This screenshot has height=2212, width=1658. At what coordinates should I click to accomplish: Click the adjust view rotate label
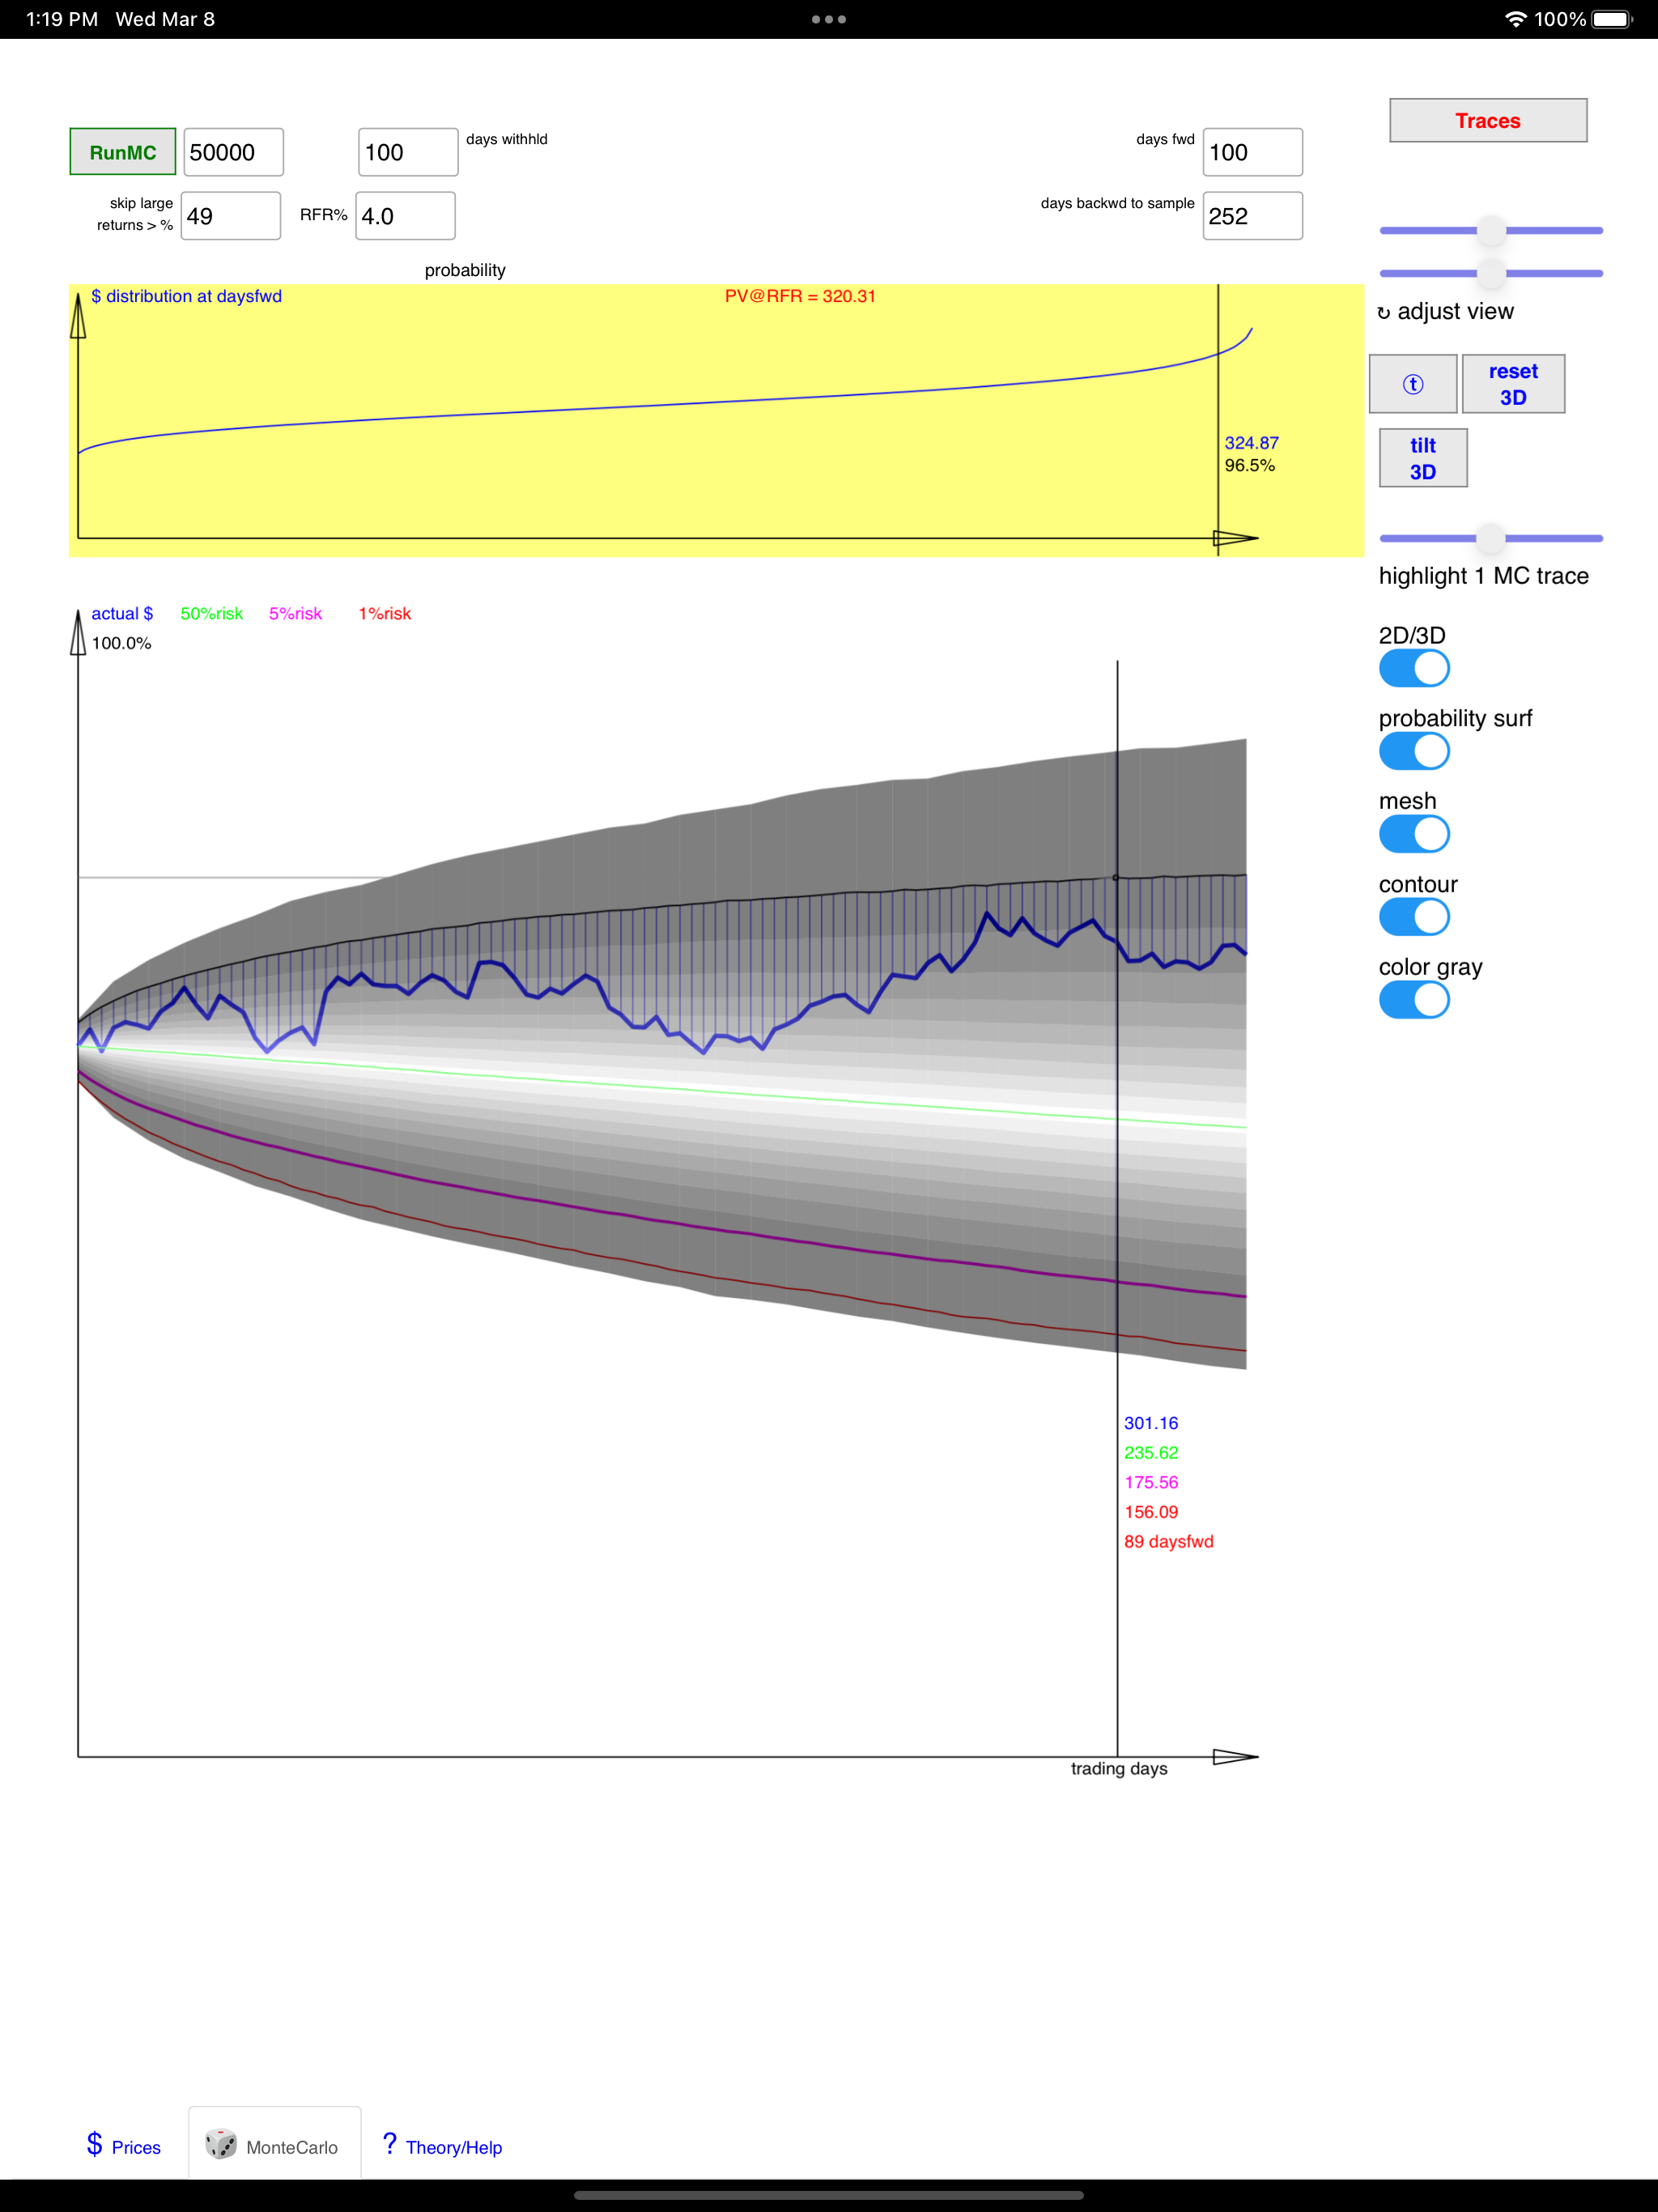point(1446,312)
